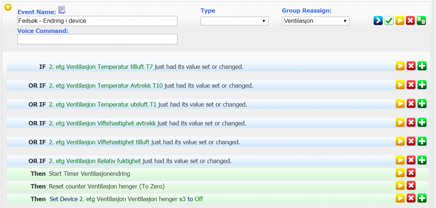The height and width of the screenshot is (208, 436).
Task: Run the event with header yellow play icon
Action: (x=400, y=21)
